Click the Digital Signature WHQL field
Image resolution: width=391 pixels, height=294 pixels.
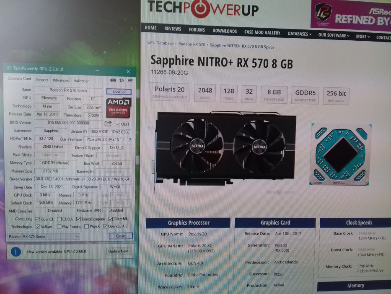[x=115, y=187]
